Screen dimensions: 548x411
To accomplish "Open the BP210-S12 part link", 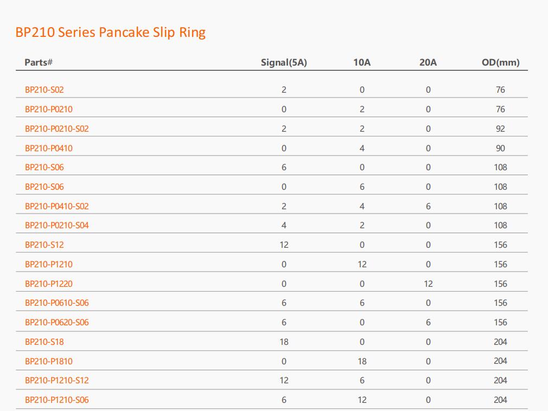I will (44, 245).
